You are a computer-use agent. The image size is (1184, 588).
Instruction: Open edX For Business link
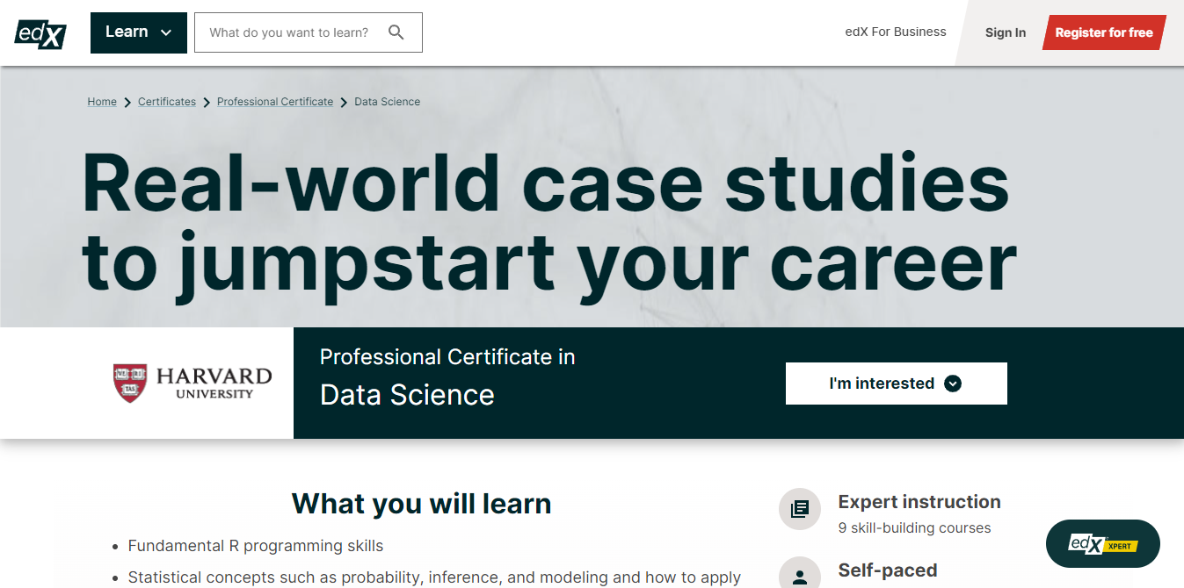point(895,32)
